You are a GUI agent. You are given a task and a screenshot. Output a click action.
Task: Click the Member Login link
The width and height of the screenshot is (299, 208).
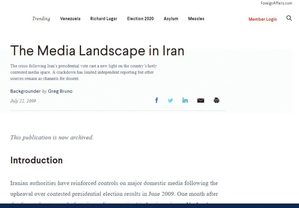pos(263,19)
